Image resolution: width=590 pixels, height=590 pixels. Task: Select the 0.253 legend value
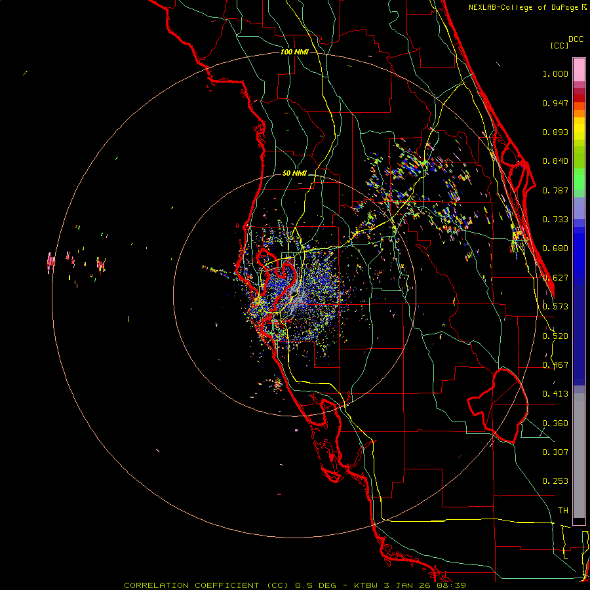[555, 481]
